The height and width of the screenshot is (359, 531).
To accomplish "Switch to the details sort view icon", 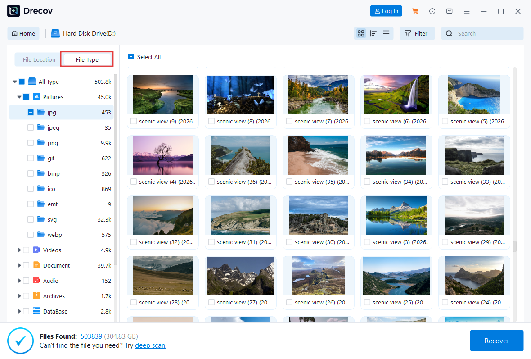I will 373,33.
